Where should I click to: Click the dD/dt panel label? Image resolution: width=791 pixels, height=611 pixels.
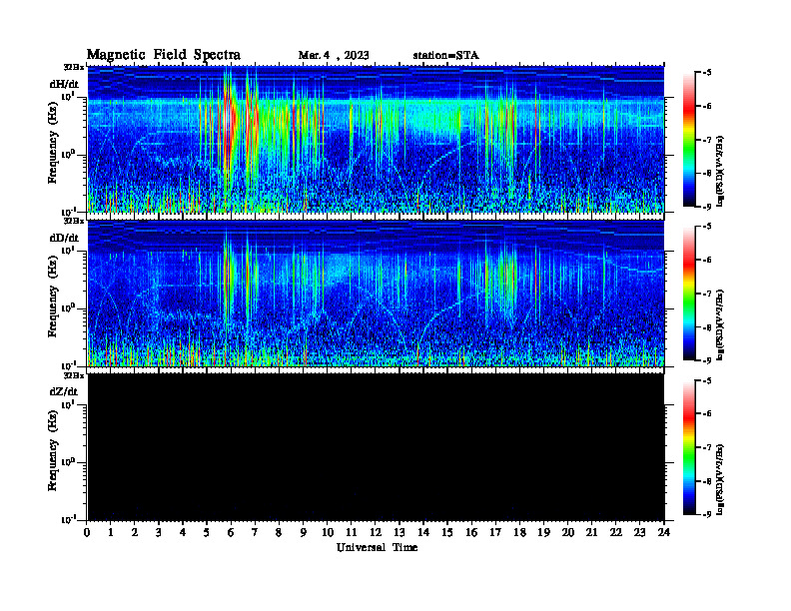(64, 238)
